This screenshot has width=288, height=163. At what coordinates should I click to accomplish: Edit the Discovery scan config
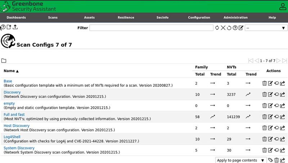270,94
